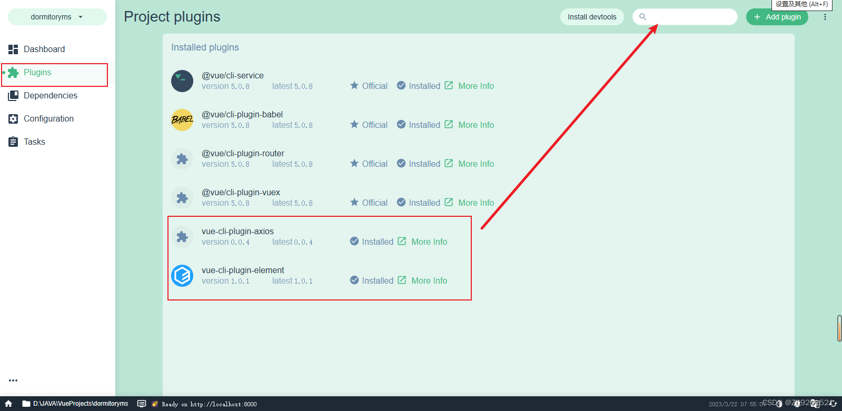Click the home icon in the status bar
Image resolution: width=842 pixels, height=411 pixels.
click(x=8, y=404)
